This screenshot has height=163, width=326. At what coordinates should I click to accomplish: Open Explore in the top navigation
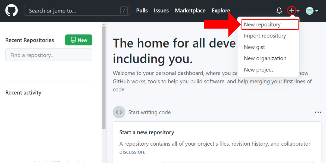click(221, 11)
